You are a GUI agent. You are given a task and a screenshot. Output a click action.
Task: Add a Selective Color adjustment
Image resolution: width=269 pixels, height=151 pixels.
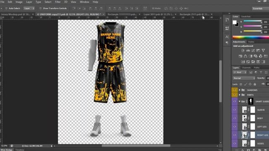coord(258,62)
